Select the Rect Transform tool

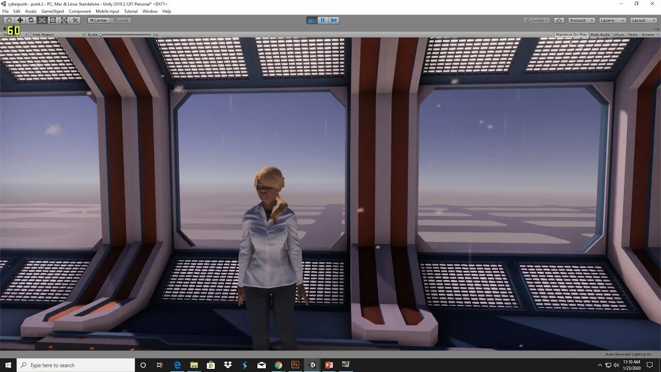pyautogui.click(x=53, y=20)
